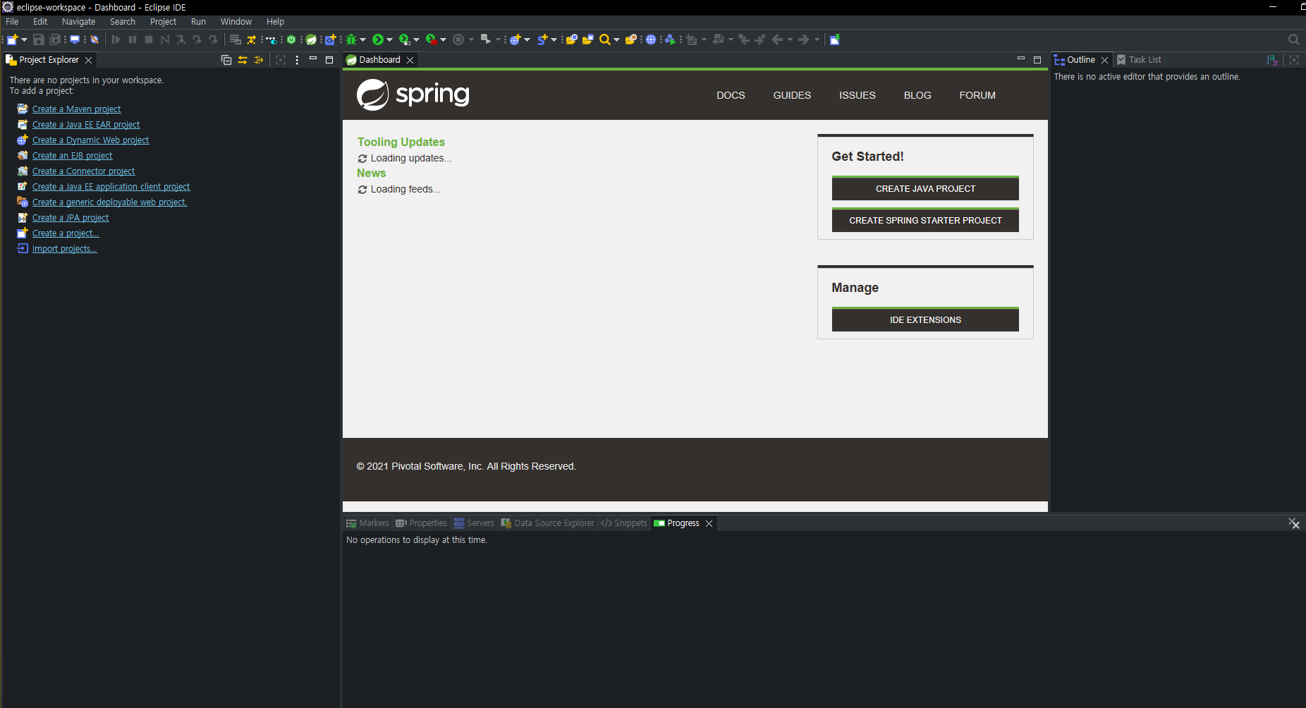
Task: Switch to the Task List tab
Action: pos(1139,60)
